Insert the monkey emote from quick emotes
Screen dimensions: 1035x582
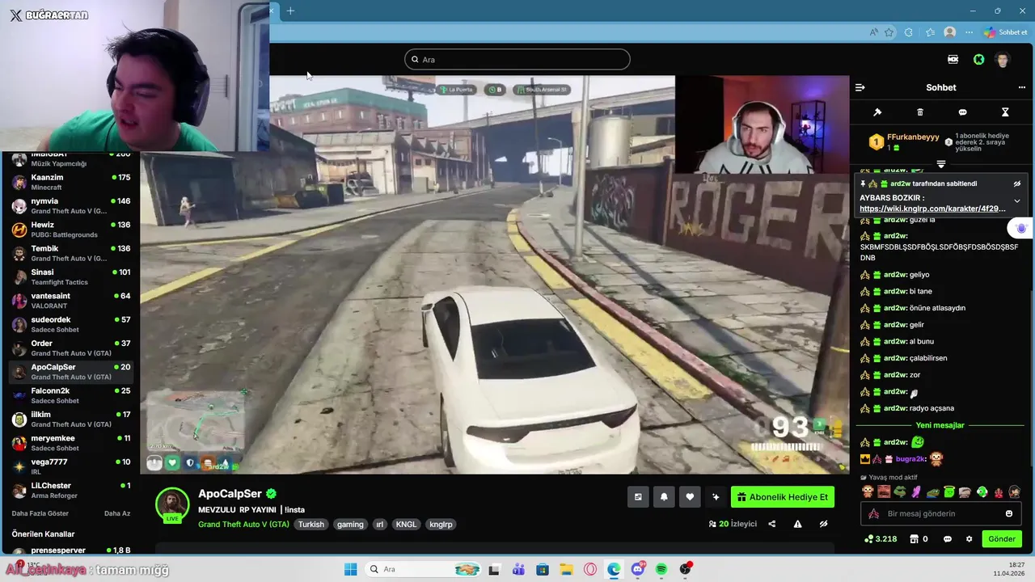tap(867, 491)
